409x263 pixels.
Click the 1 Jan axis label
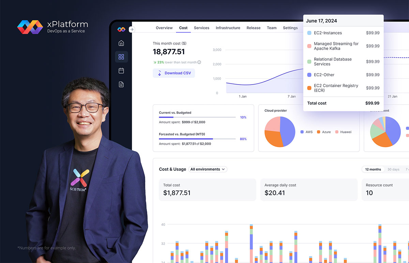point(243,96)
